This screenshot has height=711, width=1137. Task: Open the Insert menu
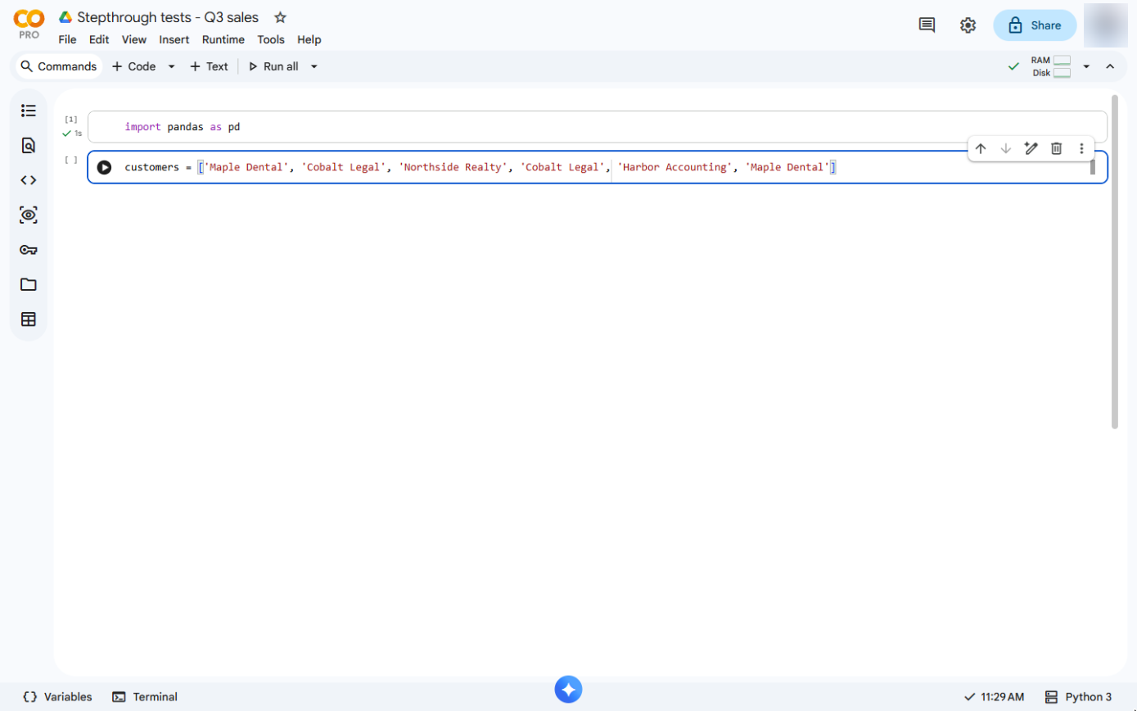[x=174, y=39]
